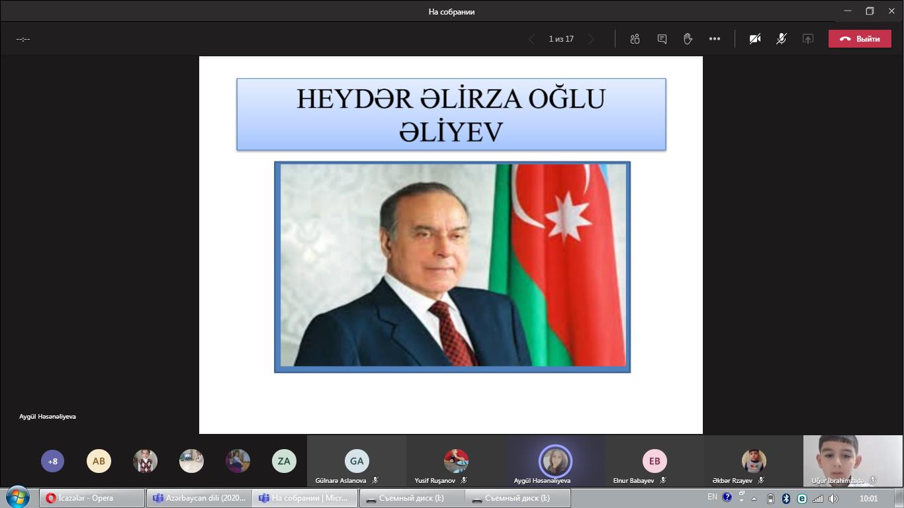Click the slide counter 1 из 17
The height and width of the screenshot is (508, 904).
(561, 39)
